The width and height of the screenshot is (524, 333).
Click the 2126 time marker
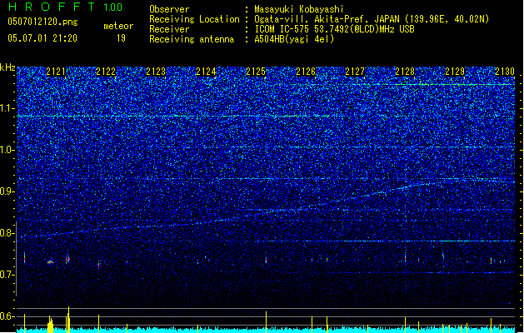pyautogui.click(x=306, y=72)
